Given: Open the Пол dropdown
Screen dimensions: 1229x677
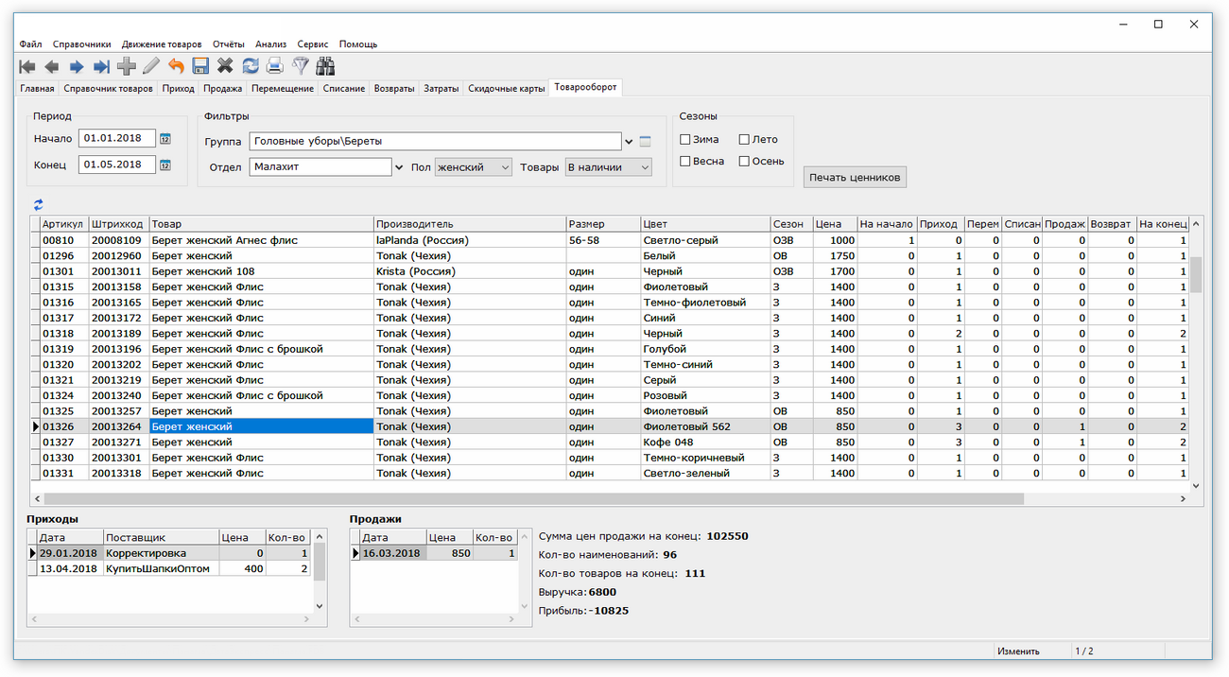Looking at the screenshot, I should (473, 167).
